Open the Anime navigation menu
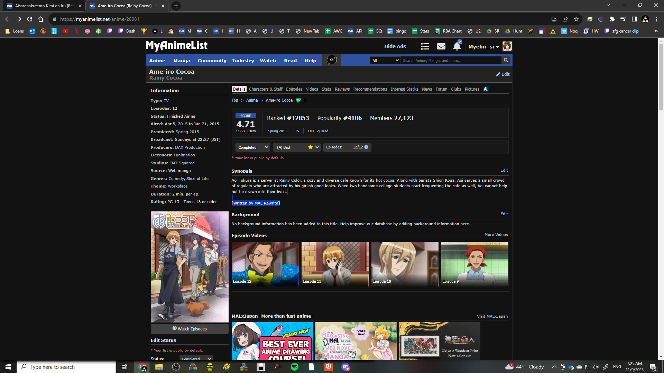664x373 pixels. click(x=157, y=61)
